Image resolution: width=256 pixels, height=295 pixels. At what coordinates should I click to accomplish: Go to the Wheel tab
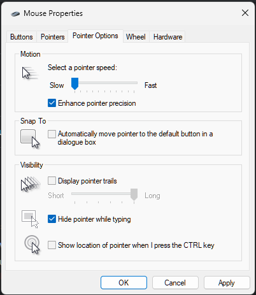click(136, 37)
